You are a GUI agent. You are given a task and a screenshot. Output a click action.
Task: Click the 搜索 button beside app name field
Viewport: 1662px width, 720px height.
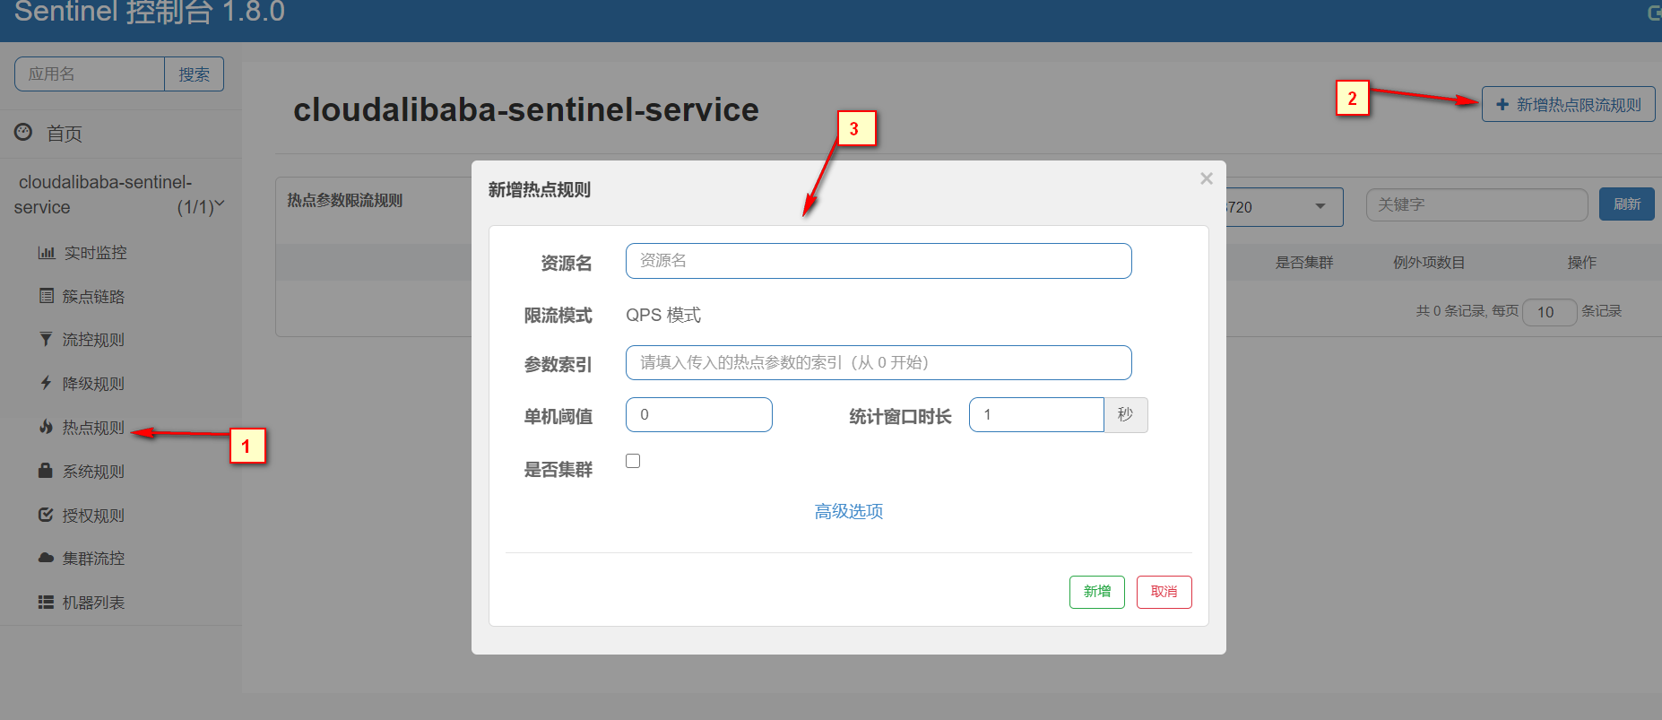[194, 74]
